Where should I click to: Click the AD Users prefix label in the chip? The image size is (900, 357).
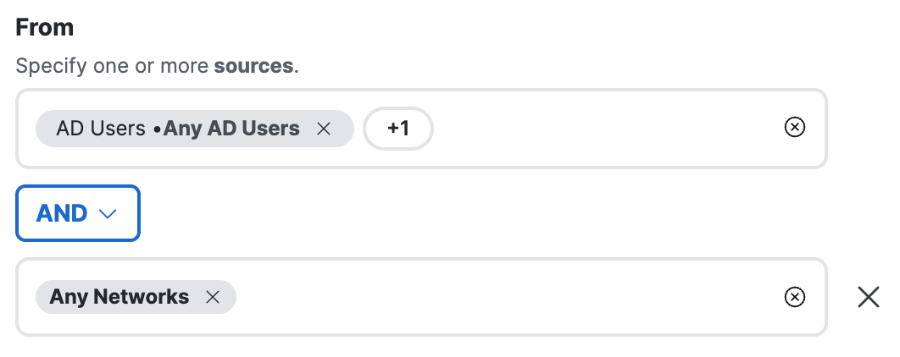(x=101, y=129)
